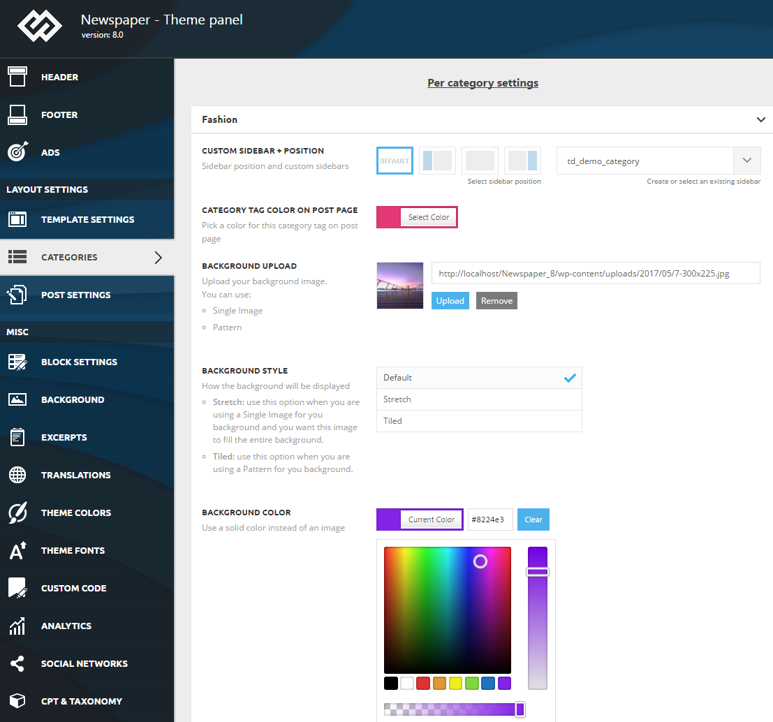Click the purple vertical lightness slider
Screen dimensions: 773x722
click(538, 618)
